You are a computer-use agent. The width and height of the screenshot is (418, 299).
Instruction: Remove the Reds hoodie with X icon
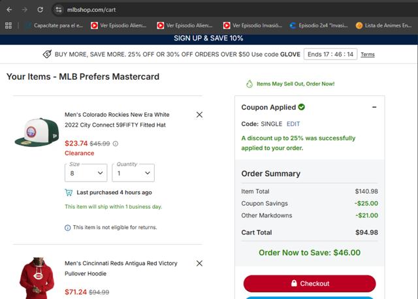pyautogui.click(x=199, y=264)
